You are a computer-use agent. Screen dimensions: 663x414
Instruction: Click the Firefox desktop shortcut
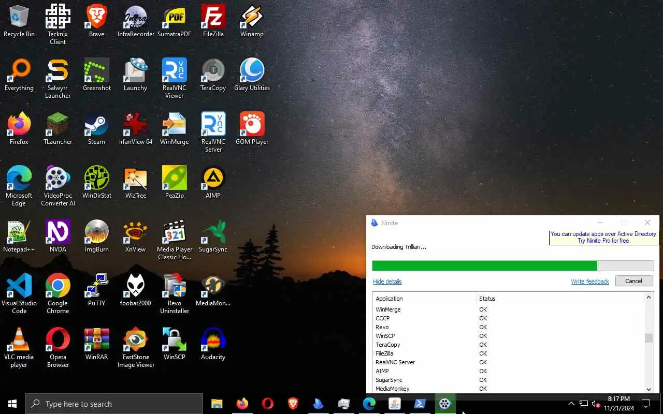pyautogui.click(x=19, y=129)
